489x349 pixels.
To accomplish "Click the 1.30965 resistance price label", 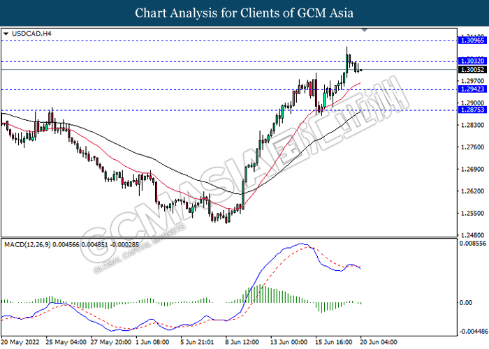I will pos(472,40).
